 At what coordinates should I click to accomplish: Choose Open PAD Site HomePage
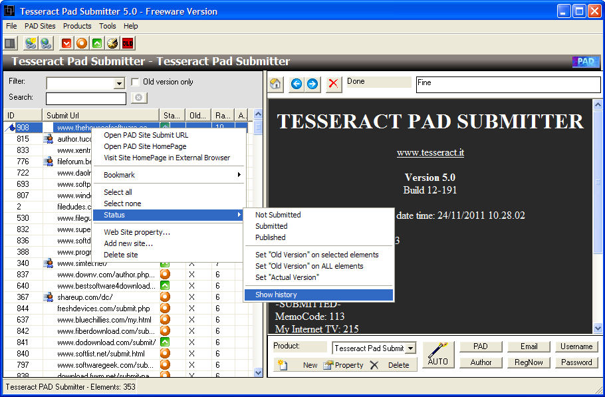click(x=168, y=146)
